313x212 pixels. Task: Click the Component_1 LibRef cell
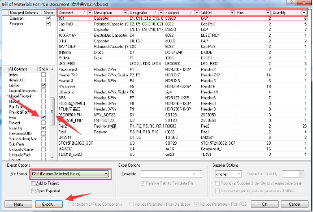[x=218, y=149]
